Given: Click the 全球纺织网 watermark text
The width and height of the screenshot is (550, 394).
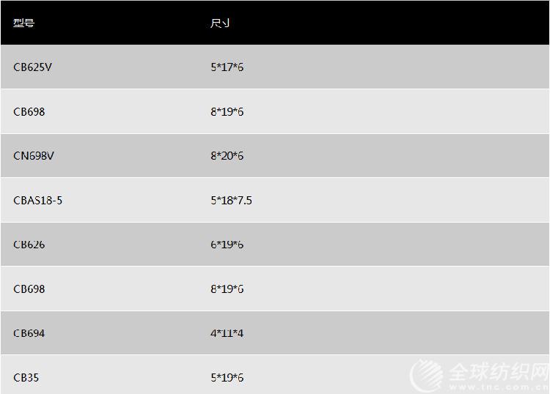Looking at the screenshot, I should click(499, 372).
